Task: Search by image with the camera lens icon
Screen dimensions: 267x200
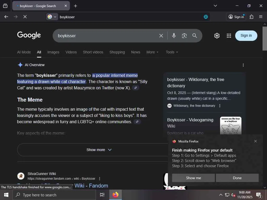Action: click(x=184, y=36)
